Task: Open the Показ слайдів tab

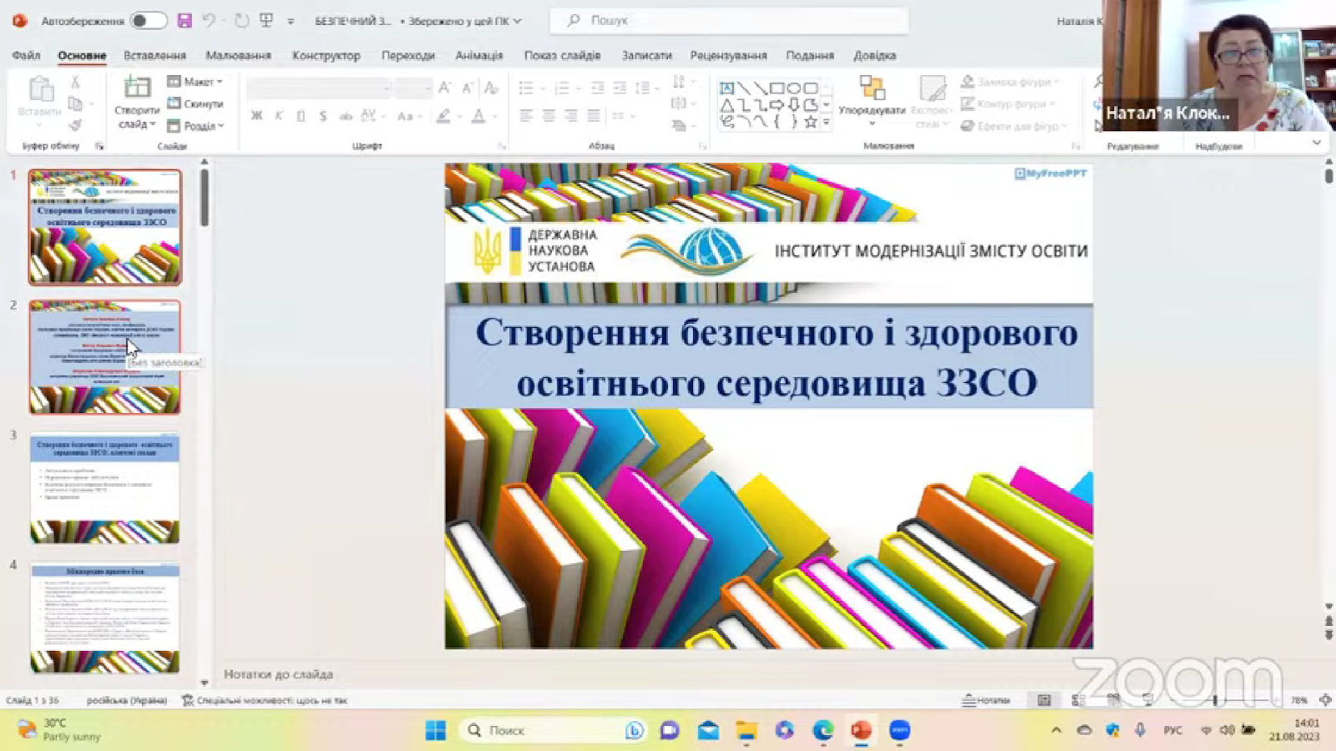Action: [562, 55]
